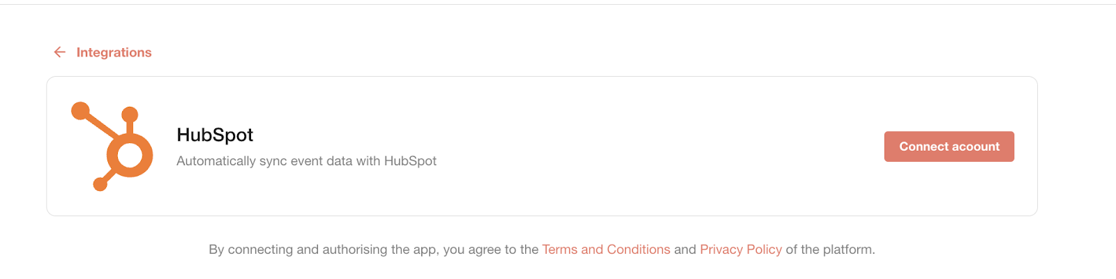This screenshot has width=1116, height=279.
Task: Select the HubSpot logo's central ring
Action: pyautogui.click(x=130, y=155)
